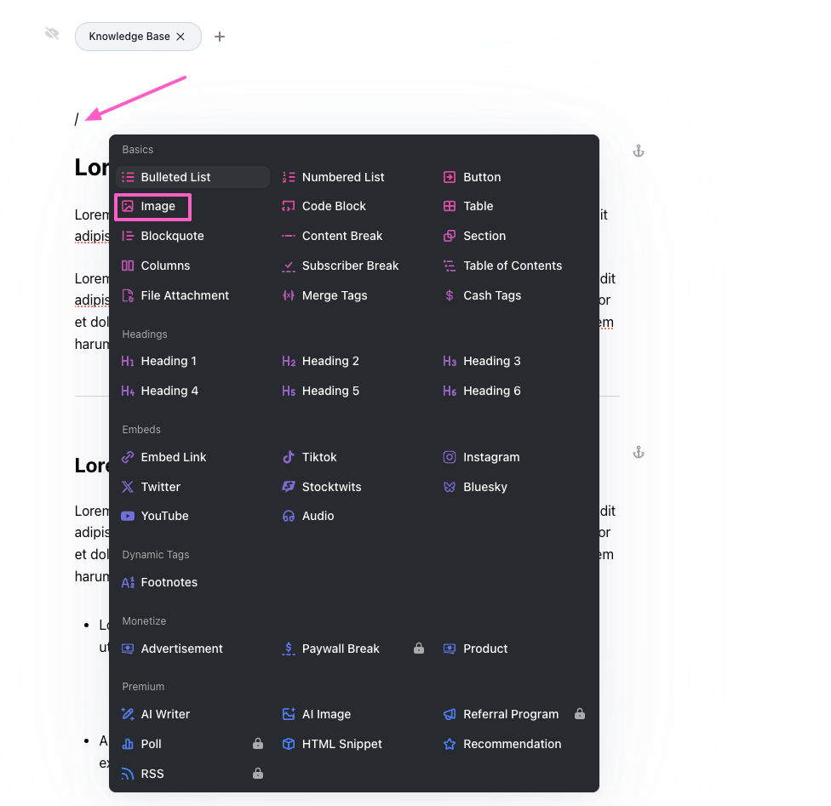Insert a Subscriber Break

349,266
